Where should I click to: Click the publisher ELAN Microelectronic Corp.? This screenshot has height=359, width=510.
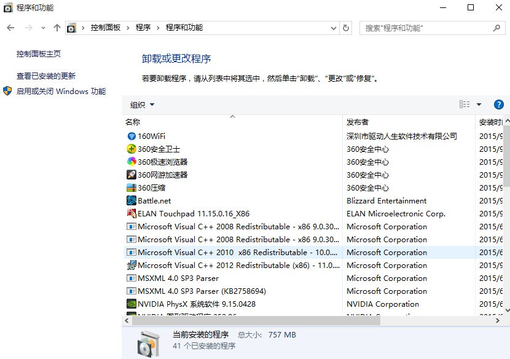(396, 213)
